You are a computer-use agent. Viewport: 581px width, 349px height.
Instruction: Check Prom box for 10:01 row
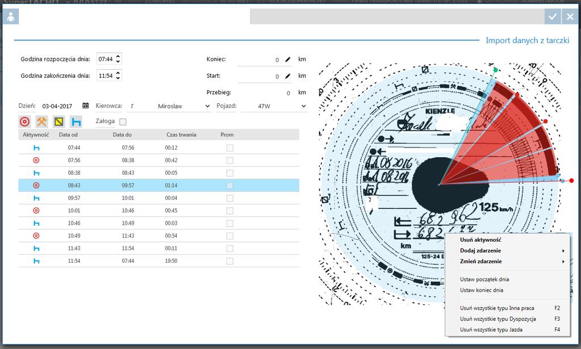pyautogui.click(x=230, y=211)
